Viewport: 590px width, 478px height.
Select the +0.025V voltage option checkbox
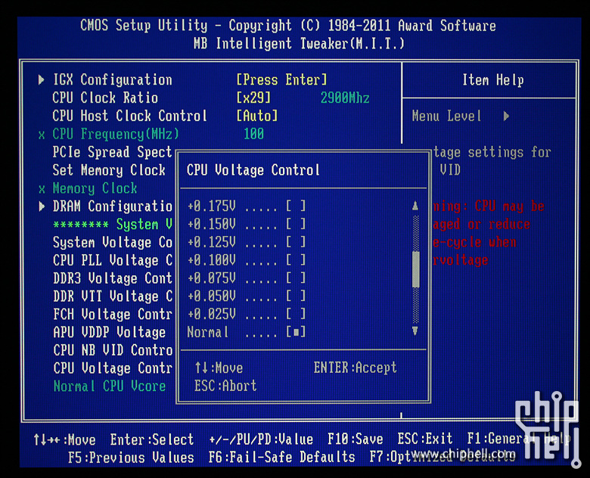[x=296, y=314]
